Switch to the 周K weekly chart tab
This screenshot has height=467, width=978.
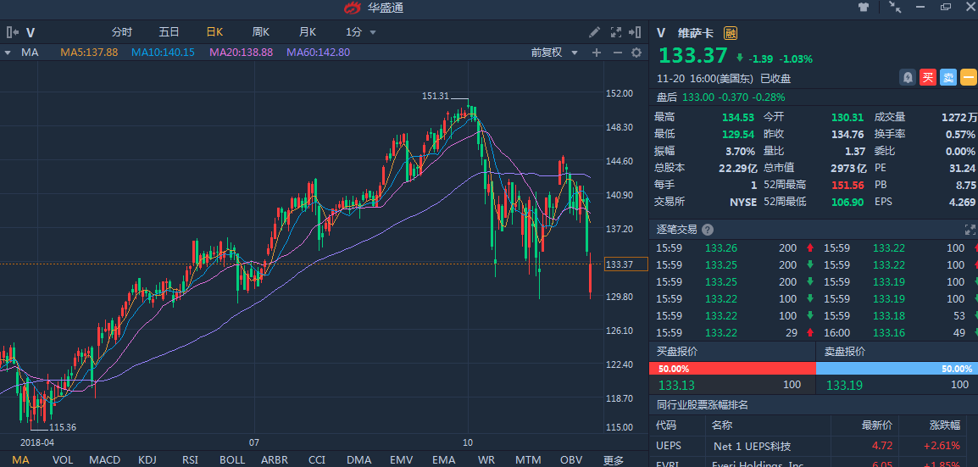260,32
